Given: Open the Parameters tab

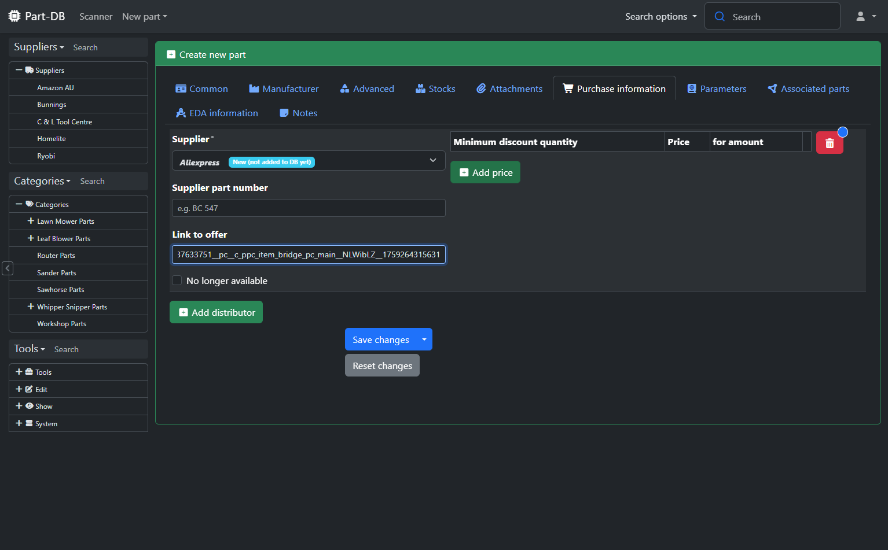Looking at the screenshot, I should pyautogui.click(x=717, y=88).
